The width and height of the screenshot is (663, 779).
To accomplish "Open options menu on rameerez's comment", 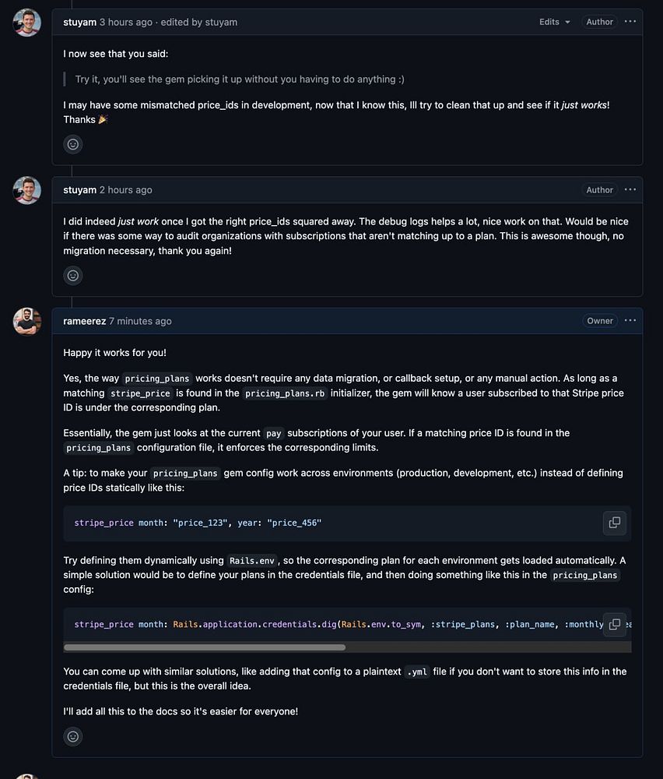I will click(630, 320).
